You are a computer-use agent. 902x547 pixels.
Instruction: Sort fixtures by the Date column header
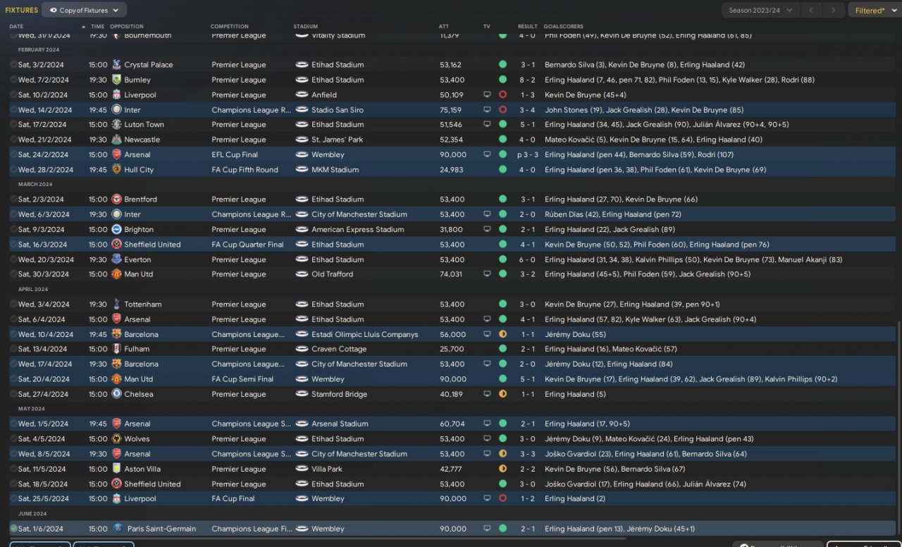[x=16, y=27]
